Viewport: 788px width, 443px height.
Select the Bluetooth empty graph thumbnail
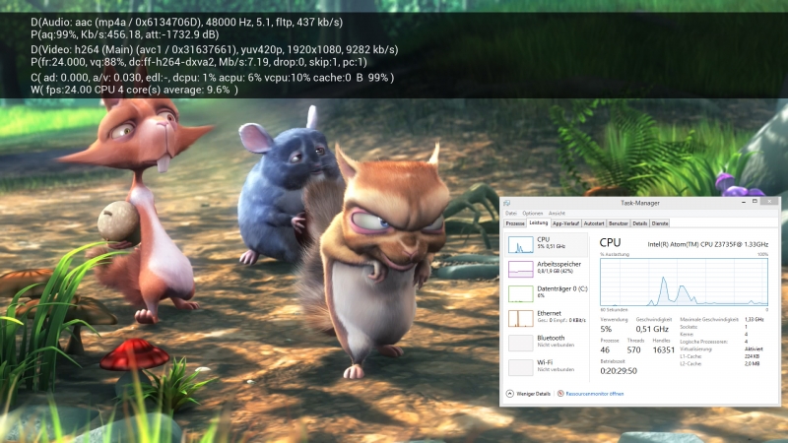521,343
